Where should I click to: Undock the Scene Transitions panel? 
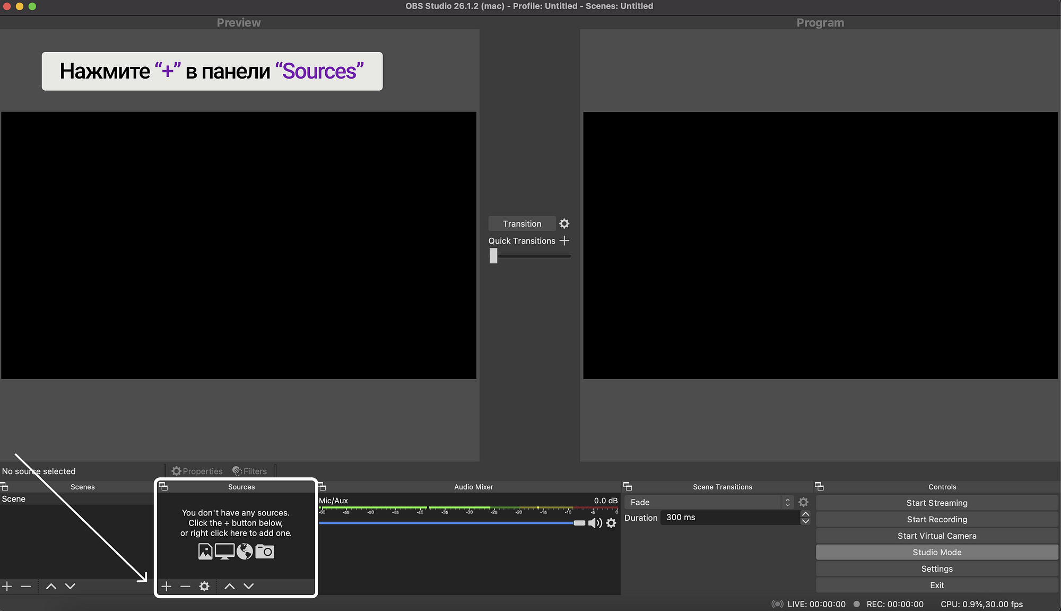tap(628, 486)
